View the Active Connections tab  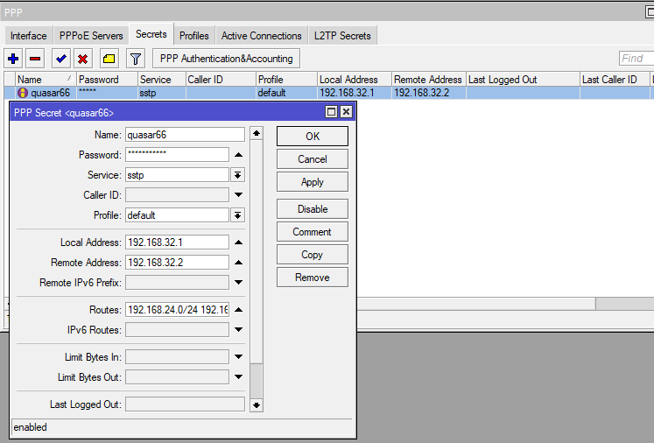[262, 36]
